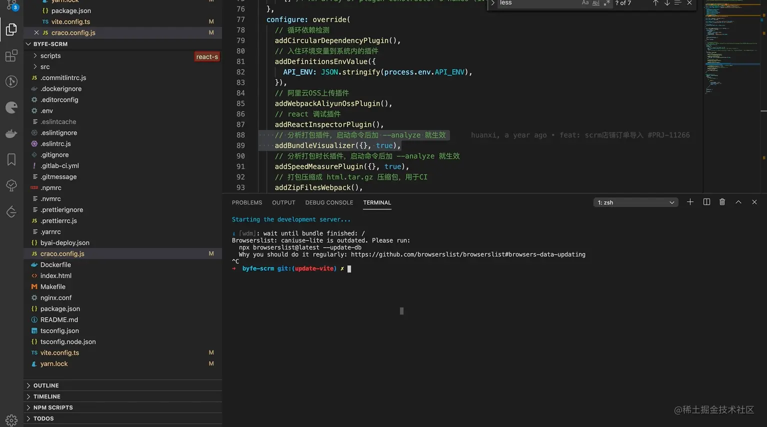767x427 pixels.
Task: Open the Explorer view in the activity bar
Action: 11,29
